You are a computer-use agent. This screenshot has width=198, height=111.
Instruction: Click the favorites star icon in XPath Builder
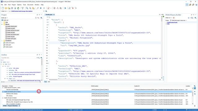pyautogui.click(x=188, y=18)
